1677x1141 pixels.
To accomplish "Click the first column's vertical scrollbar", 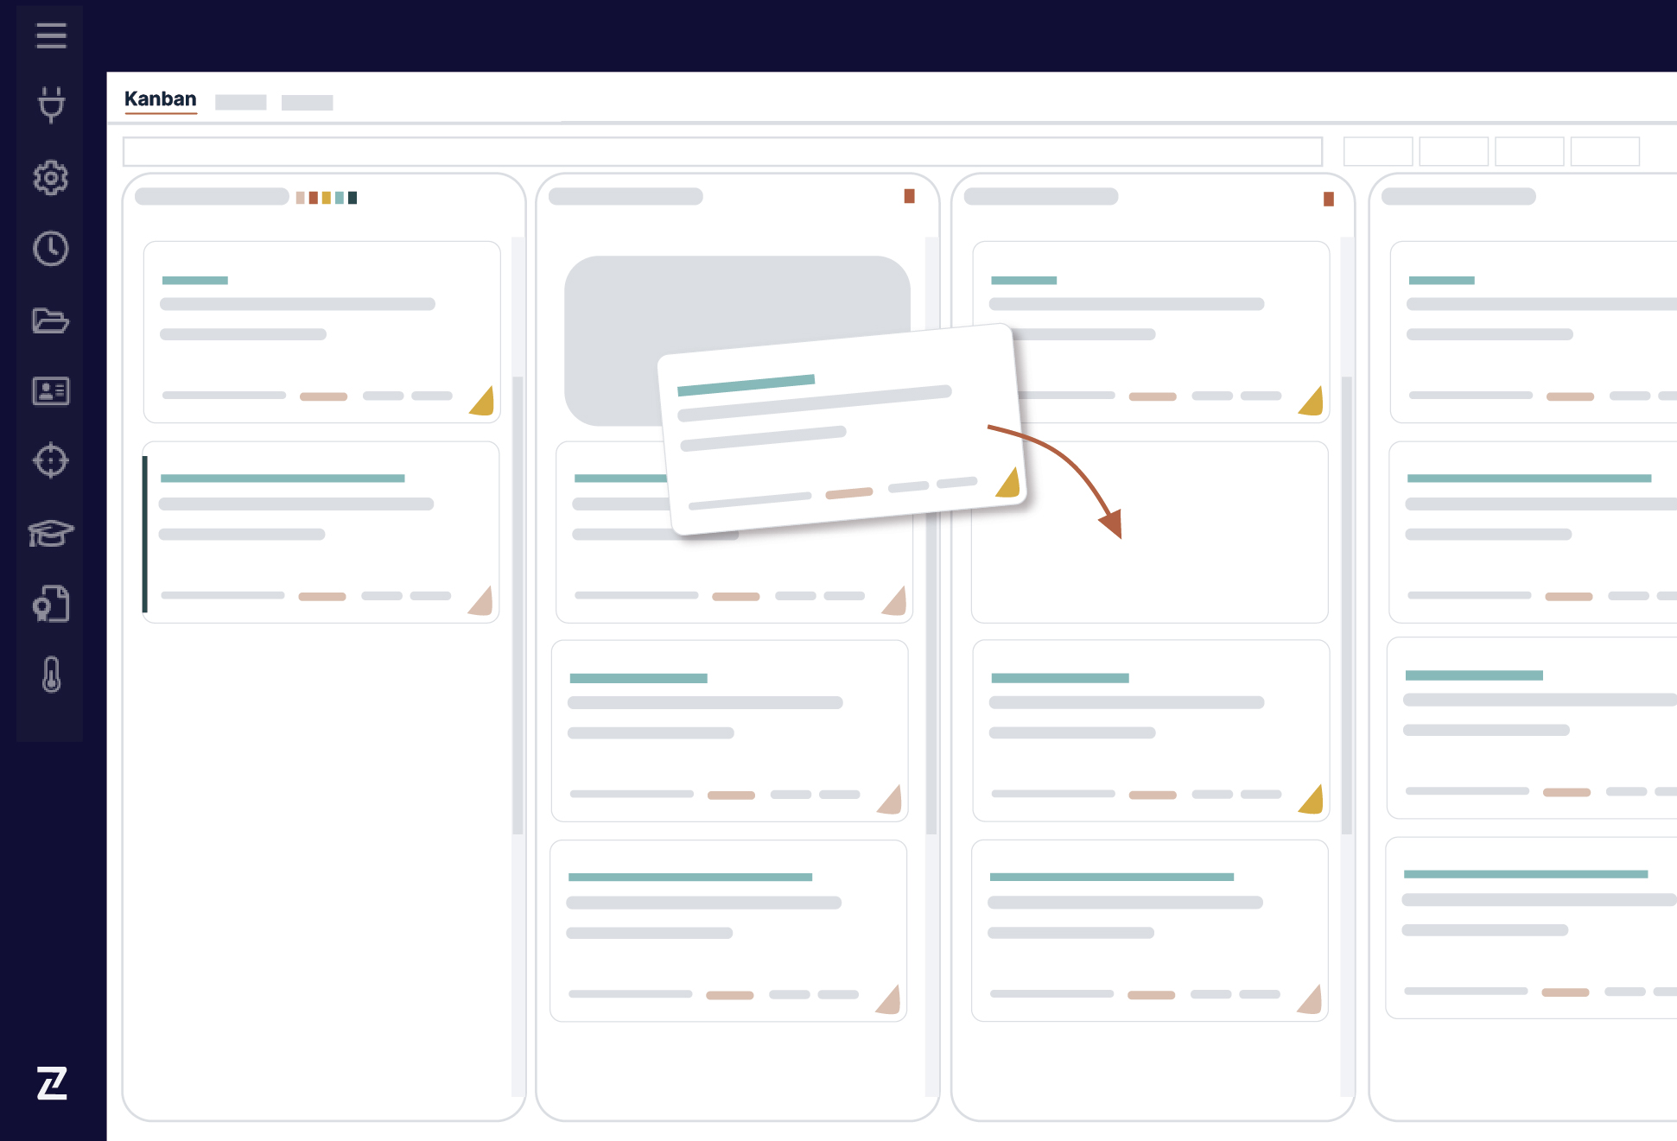I will coord(518,605).
